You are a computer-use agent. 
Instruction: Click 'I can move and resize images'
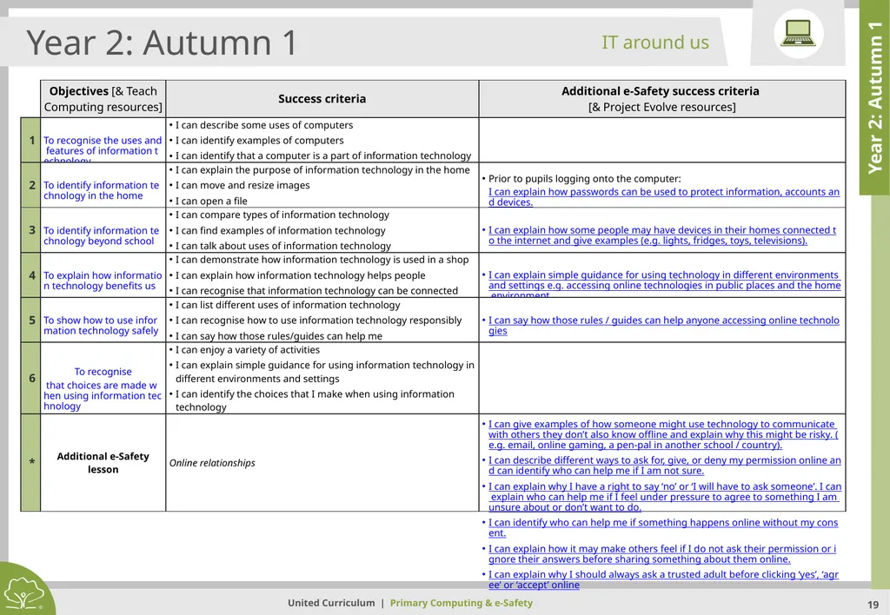tap(242, 185)
